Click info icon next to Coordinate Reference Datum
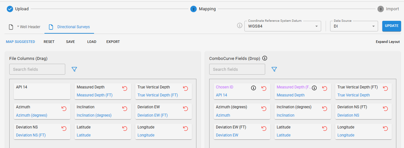This screenshot has width=404, height=148. [x=240, y=26]
